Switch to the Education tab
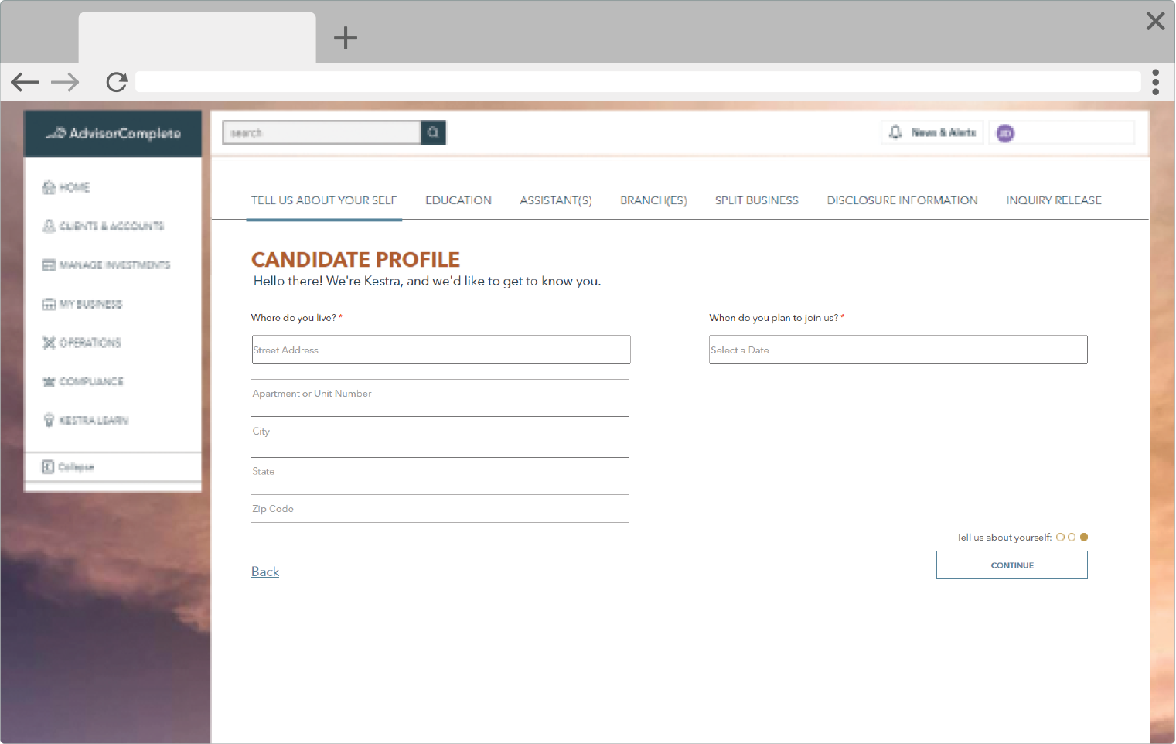 [x=458, y=200]
